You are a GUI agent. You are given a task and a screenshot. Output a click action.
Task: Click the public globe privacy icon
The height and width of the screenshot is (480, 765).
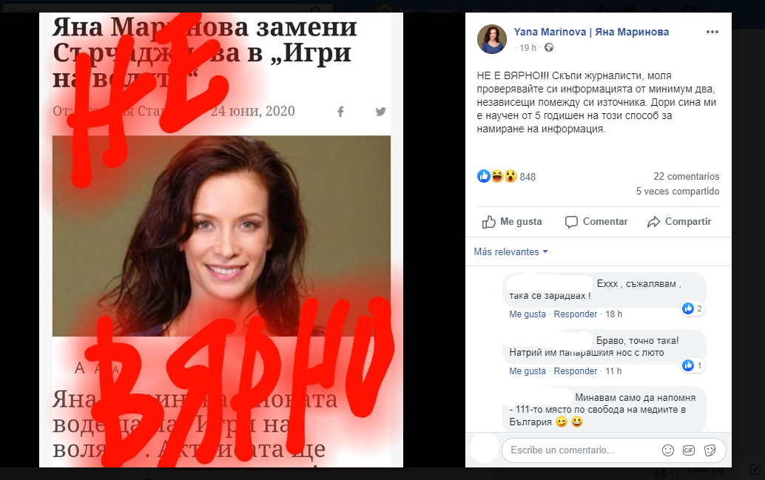(x=549, y=48)
